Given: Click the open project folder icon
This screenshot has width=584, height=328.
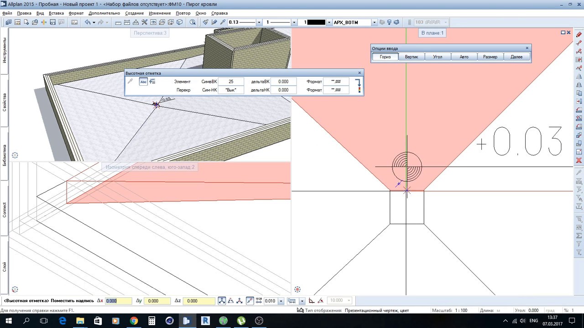Looking at the screenshot, I should pos(35,22).
